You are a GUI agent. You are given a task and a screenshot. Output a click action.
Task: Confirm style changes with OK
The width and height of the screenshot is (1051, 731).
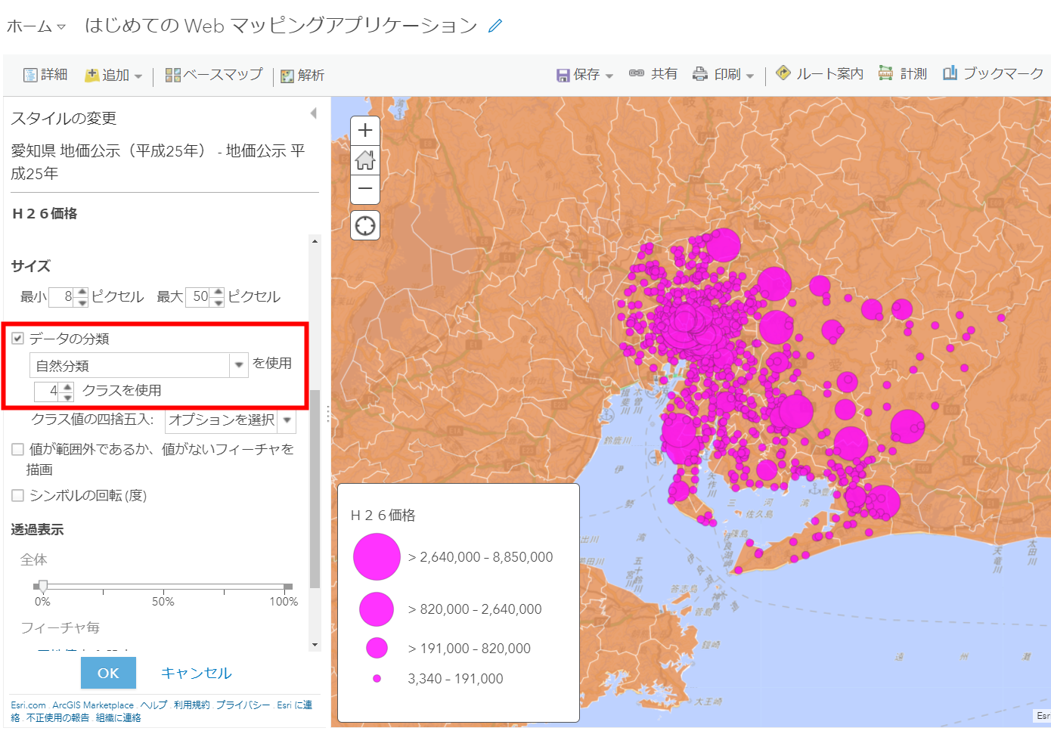click(108, 673)
